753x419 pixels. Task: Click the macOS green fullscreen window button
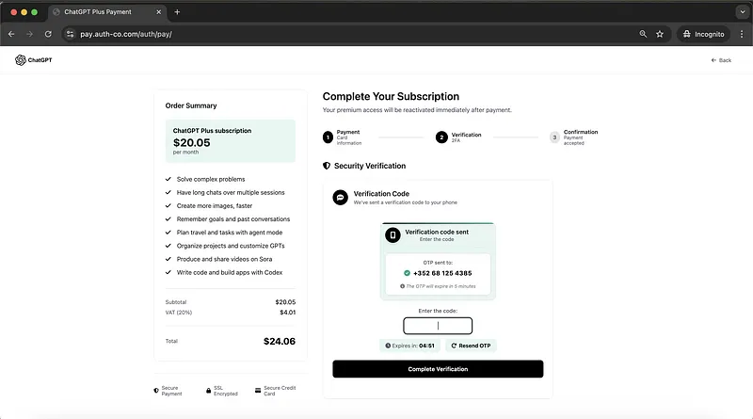35,12
